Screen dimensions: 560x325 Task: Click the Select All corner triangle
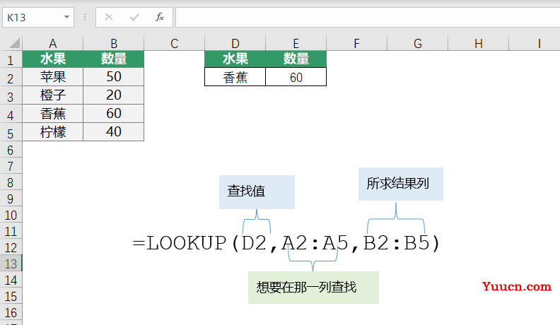(14, 43)
